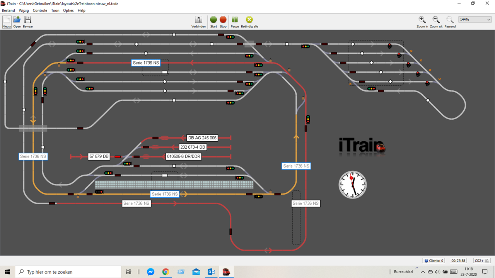
Task: Open the Bestand menu
Action: 9,10
